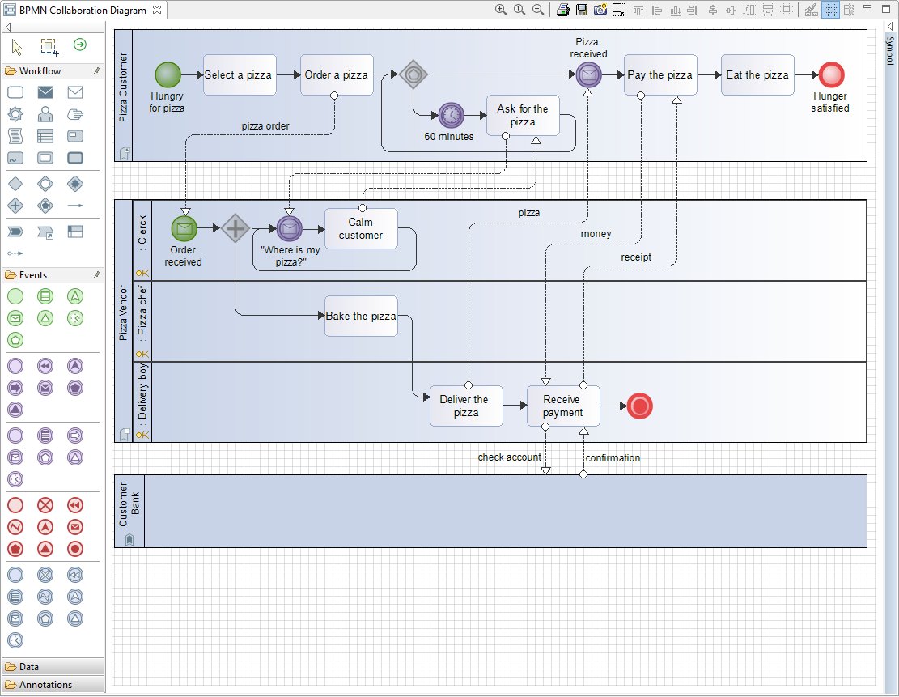This screenshot has width=899, height=697.
Task: Pick the Inclusive Gateway circle diamond
Action: point(45,184)
